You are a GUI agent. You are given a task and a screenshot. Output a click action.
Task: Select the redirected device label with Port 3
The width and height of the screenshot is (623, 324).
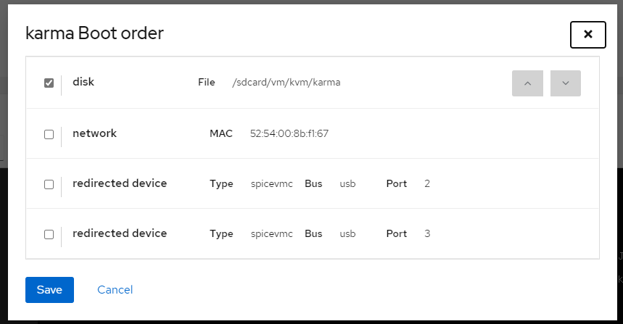coord(120,233)
